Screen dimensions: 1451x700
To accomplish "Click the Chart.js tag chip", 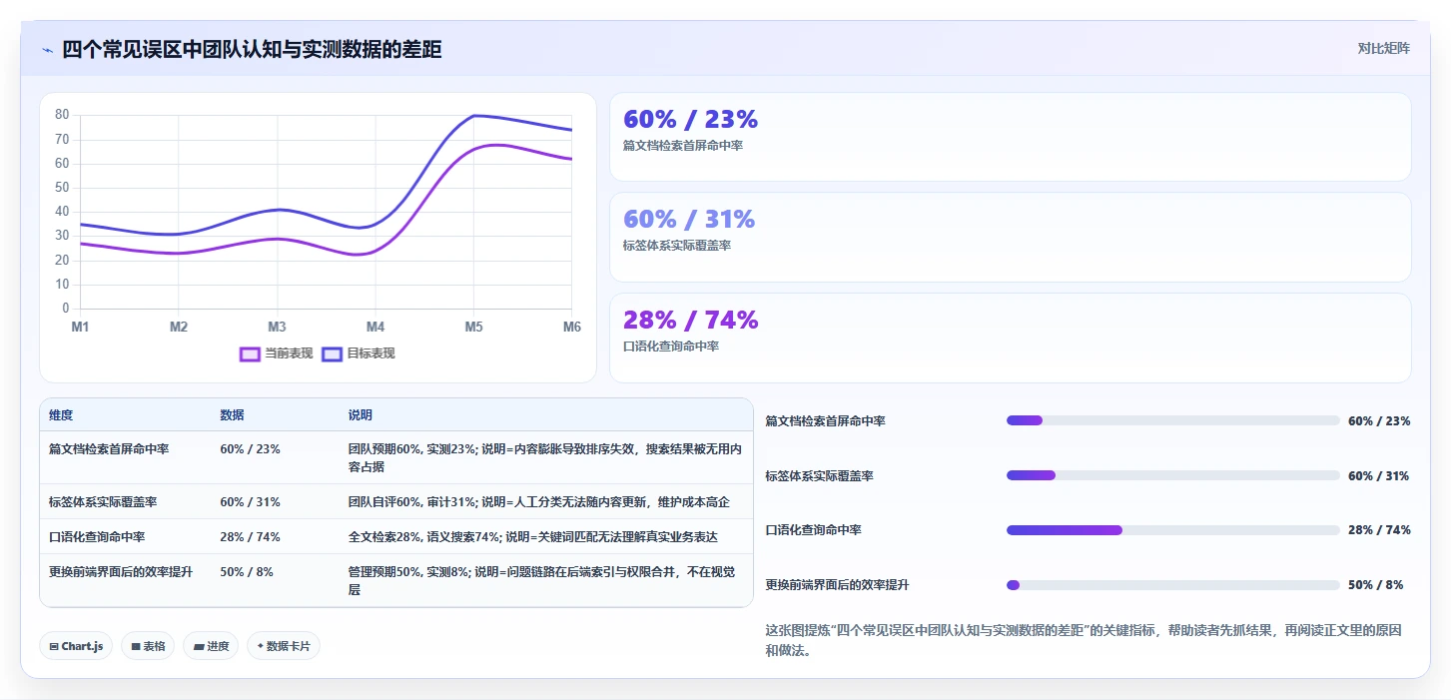I will pyautogui.click(x=77, y=646).
